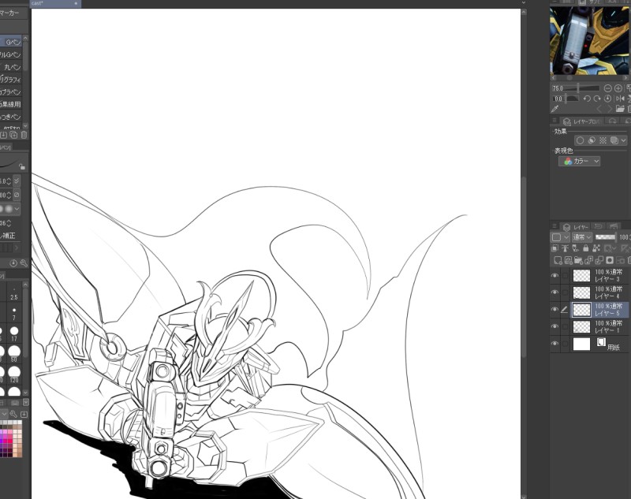
Task: Toggle the lock layer icon
Action: (x=585, y=248)
